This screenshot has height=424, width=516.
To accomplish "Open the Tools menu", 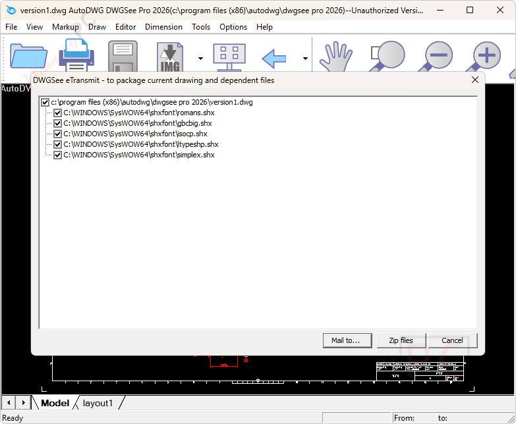I will [x=201, y=27].
